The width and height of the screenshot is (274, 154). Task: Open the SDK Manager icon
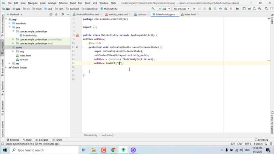(x=260, y=9)
